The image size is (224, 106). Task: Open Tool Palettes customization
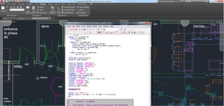tap(34, 10)
